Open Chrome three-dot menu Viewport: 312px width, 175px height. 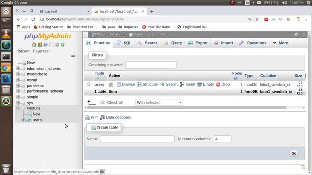306,19
